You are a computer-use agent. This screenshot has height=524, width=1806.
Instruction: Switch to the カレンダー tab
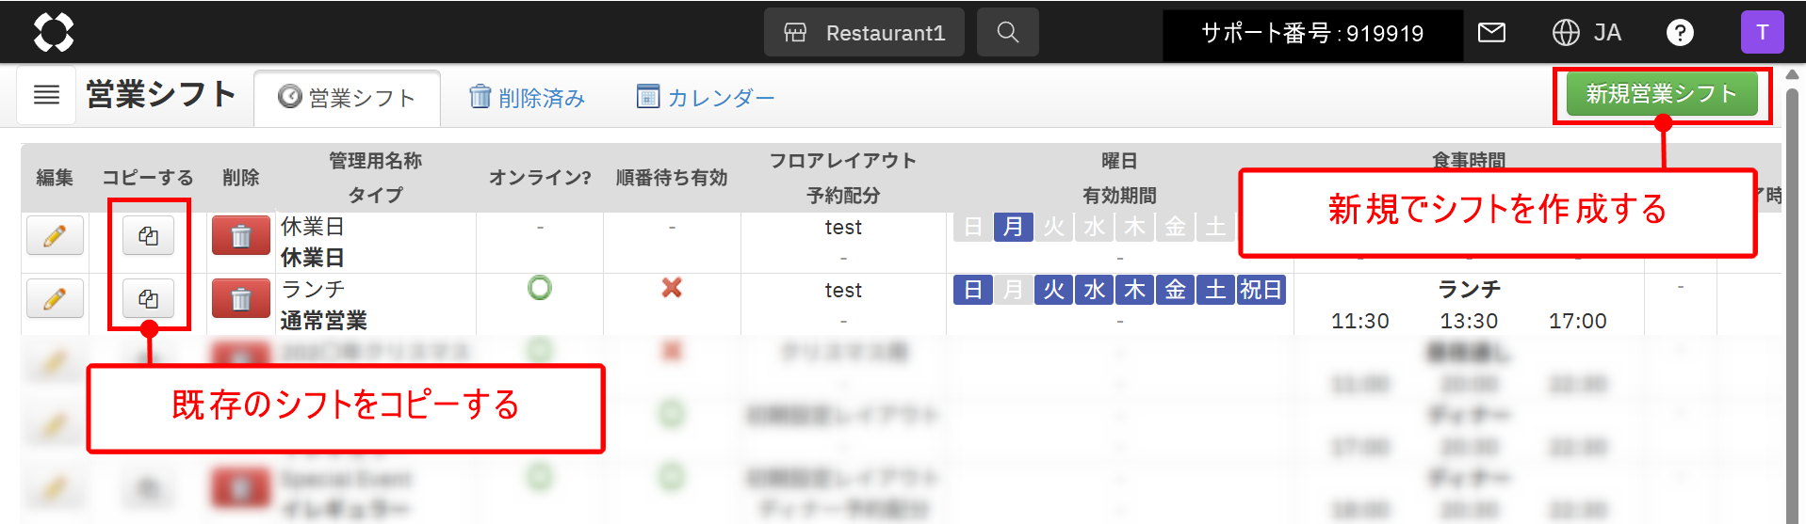pyautogui.click(x=706, y=98)
